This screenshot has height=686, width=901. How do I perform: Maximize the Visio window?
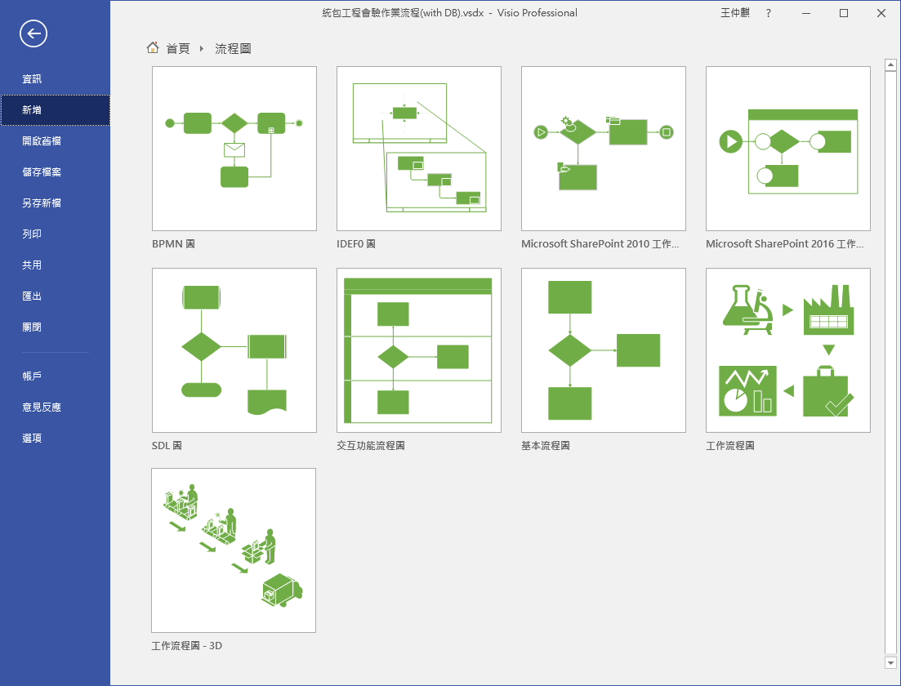pyautogui.click(x=844, y=13)
